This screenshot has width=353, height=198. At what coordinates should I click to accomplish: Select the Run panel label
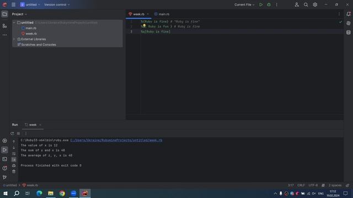tap(15, 125)
